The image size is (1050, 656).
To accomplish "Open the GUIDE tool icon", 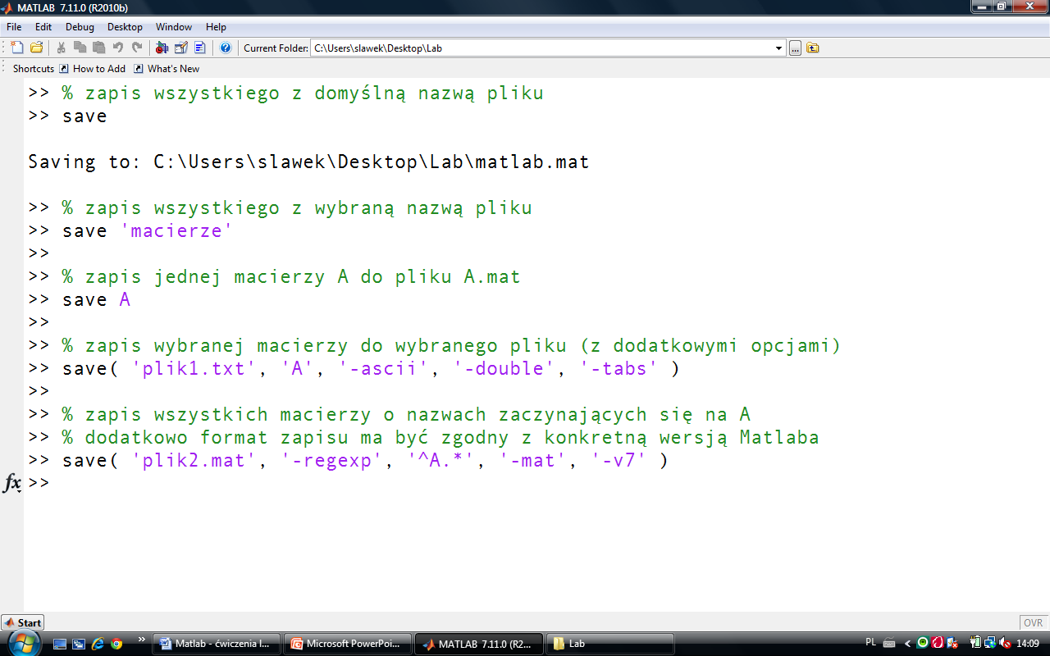I will 181,48.
